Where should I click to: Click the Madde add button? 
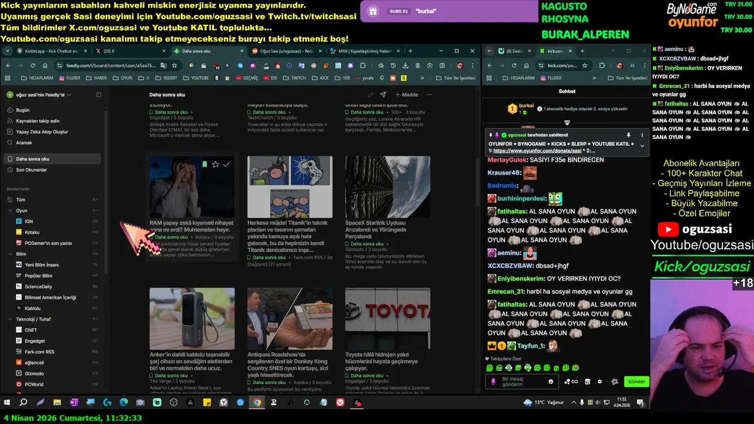(406, 95)
